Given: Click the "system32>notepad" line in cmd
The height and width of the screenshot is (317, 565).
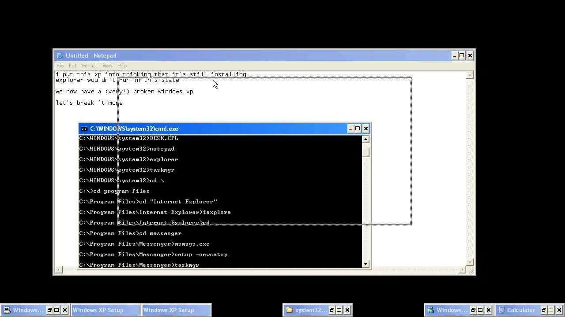Looking at the screenshot, I should 127,149.
